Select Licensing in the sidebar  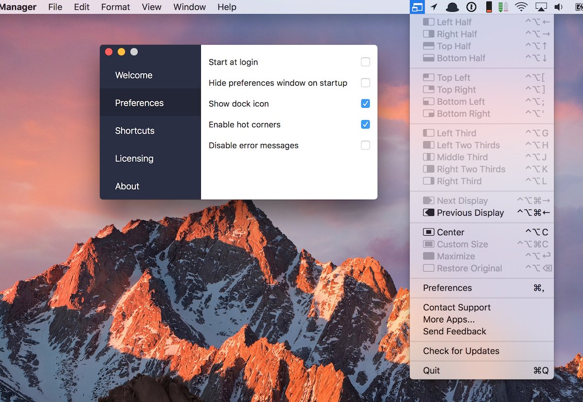(134, 159)
